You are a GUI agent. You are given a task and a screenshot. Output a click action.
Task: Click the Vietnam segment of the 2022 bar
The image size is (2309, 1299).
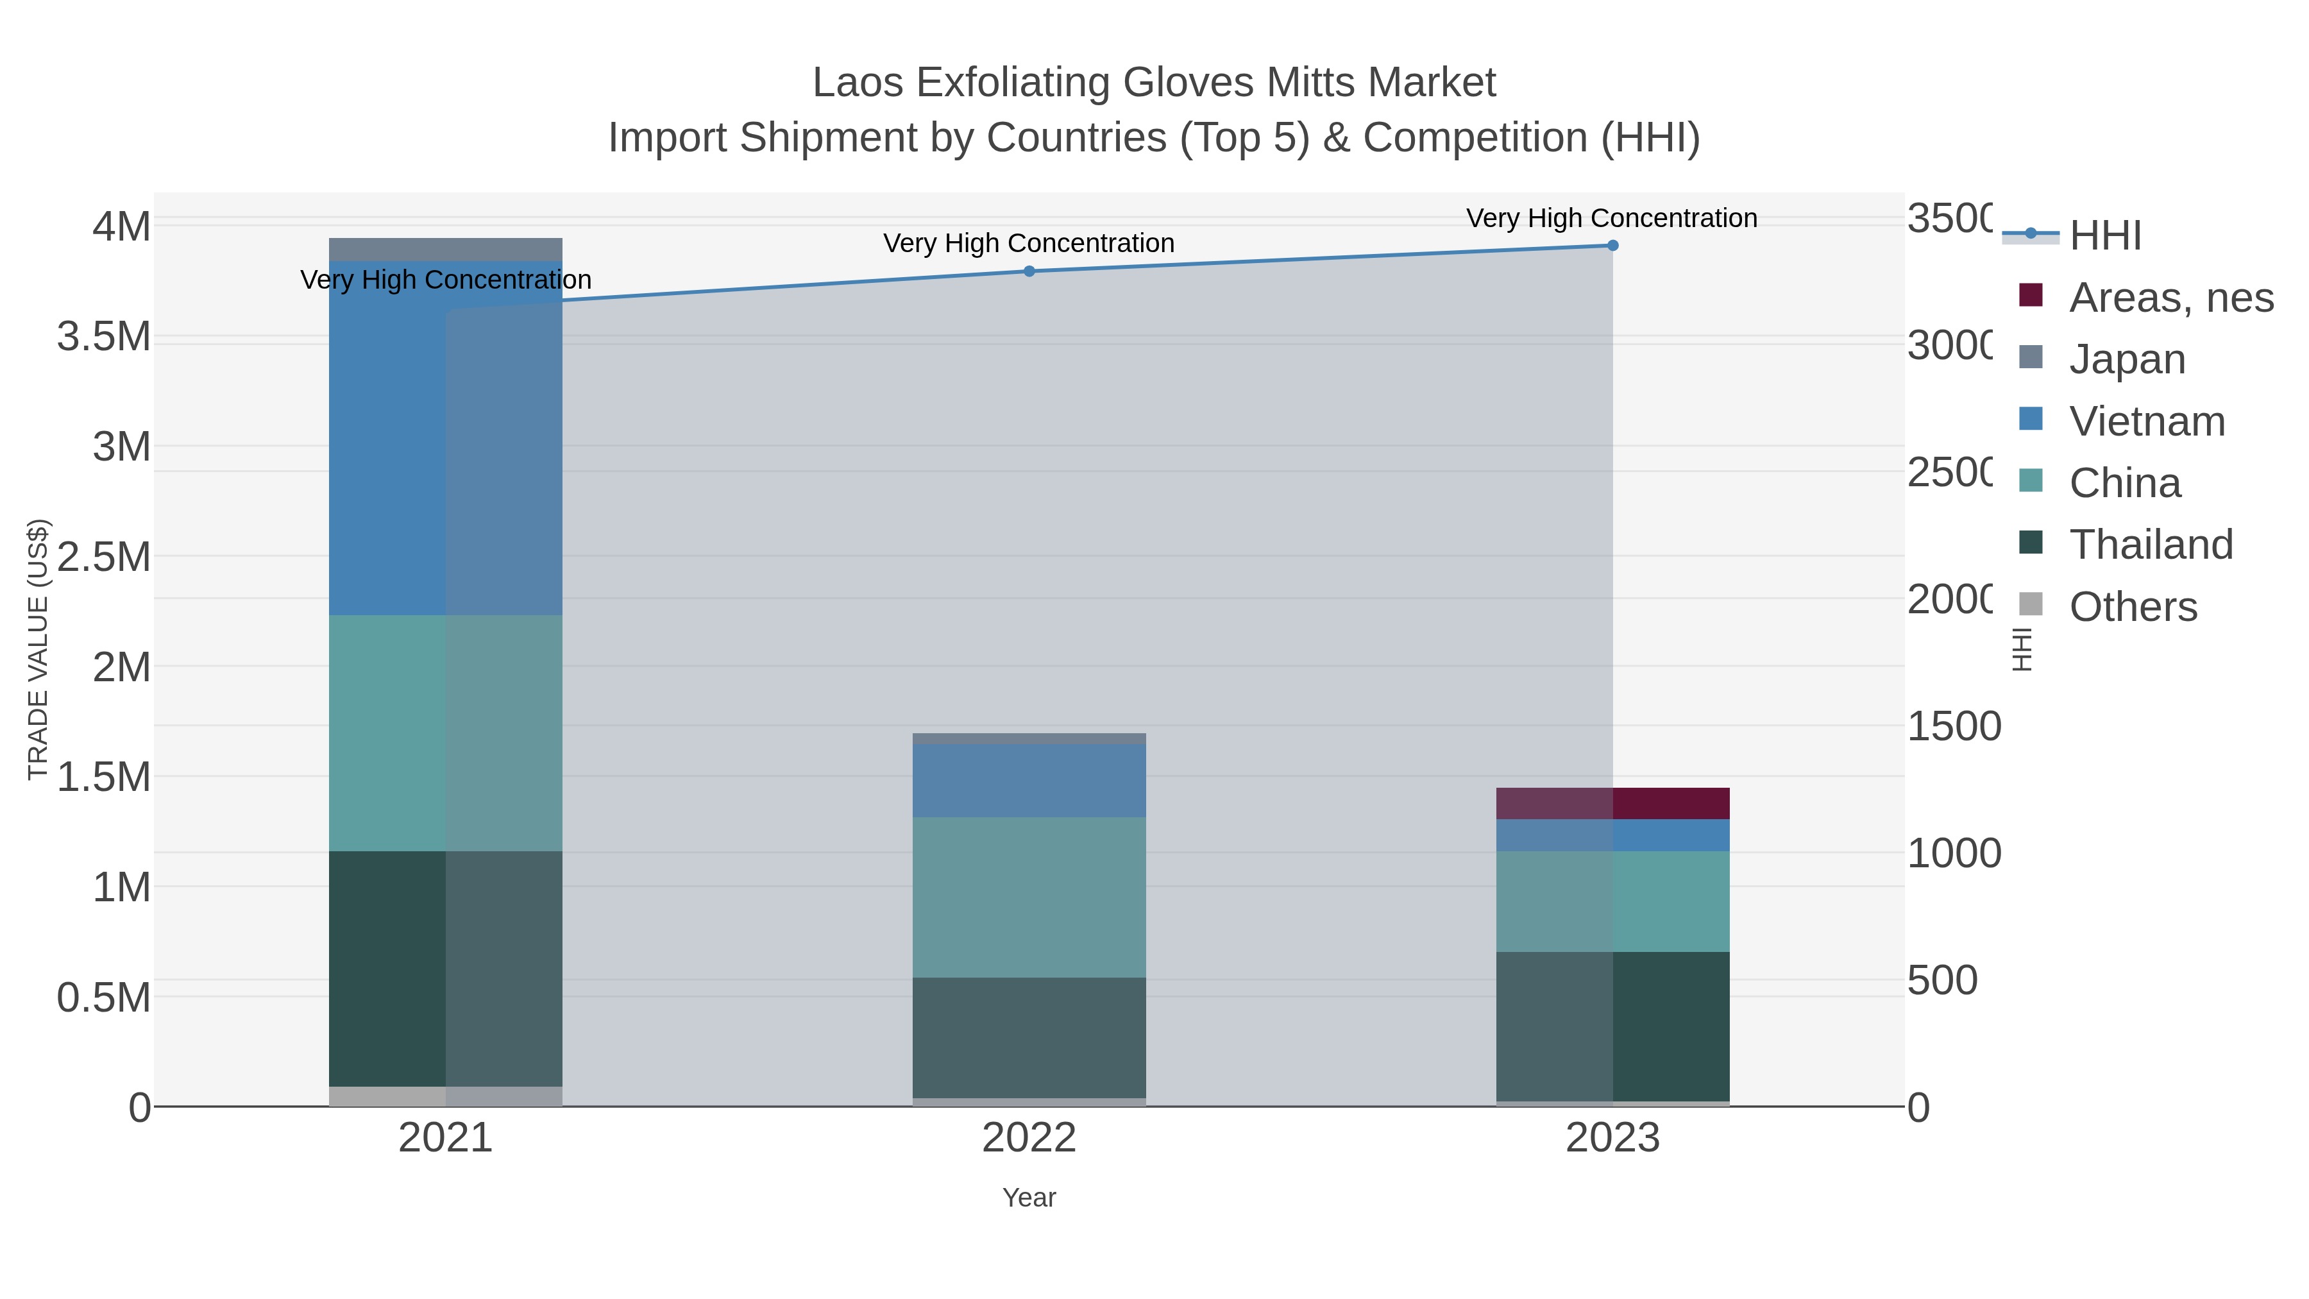coord(1029,781)
